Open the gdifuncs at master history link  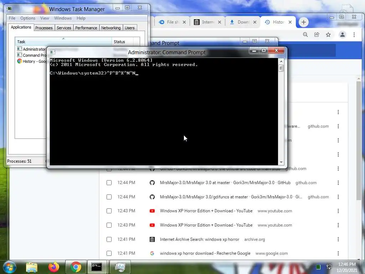coord(231,197)
